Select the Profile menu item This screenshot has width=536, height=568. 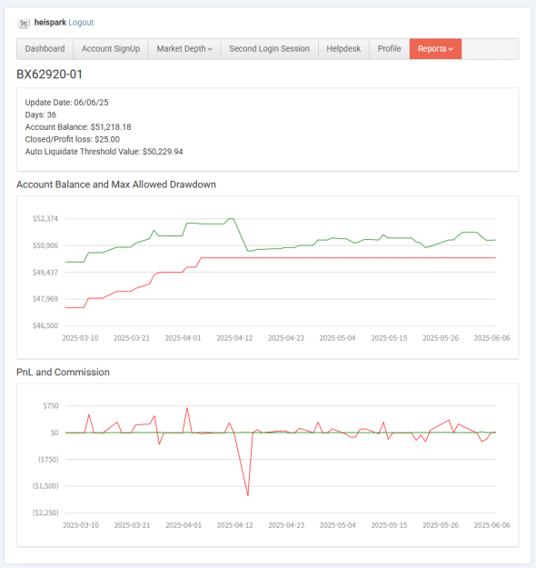click(390, 49)
